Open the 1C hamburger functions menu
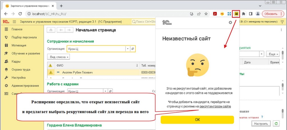Image resolution: width=287 pixels, height=130 pixels. coord(15,22)
